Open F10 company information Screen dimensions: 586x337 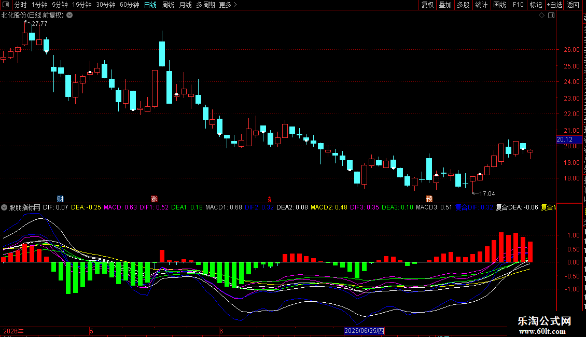point(518,5)
